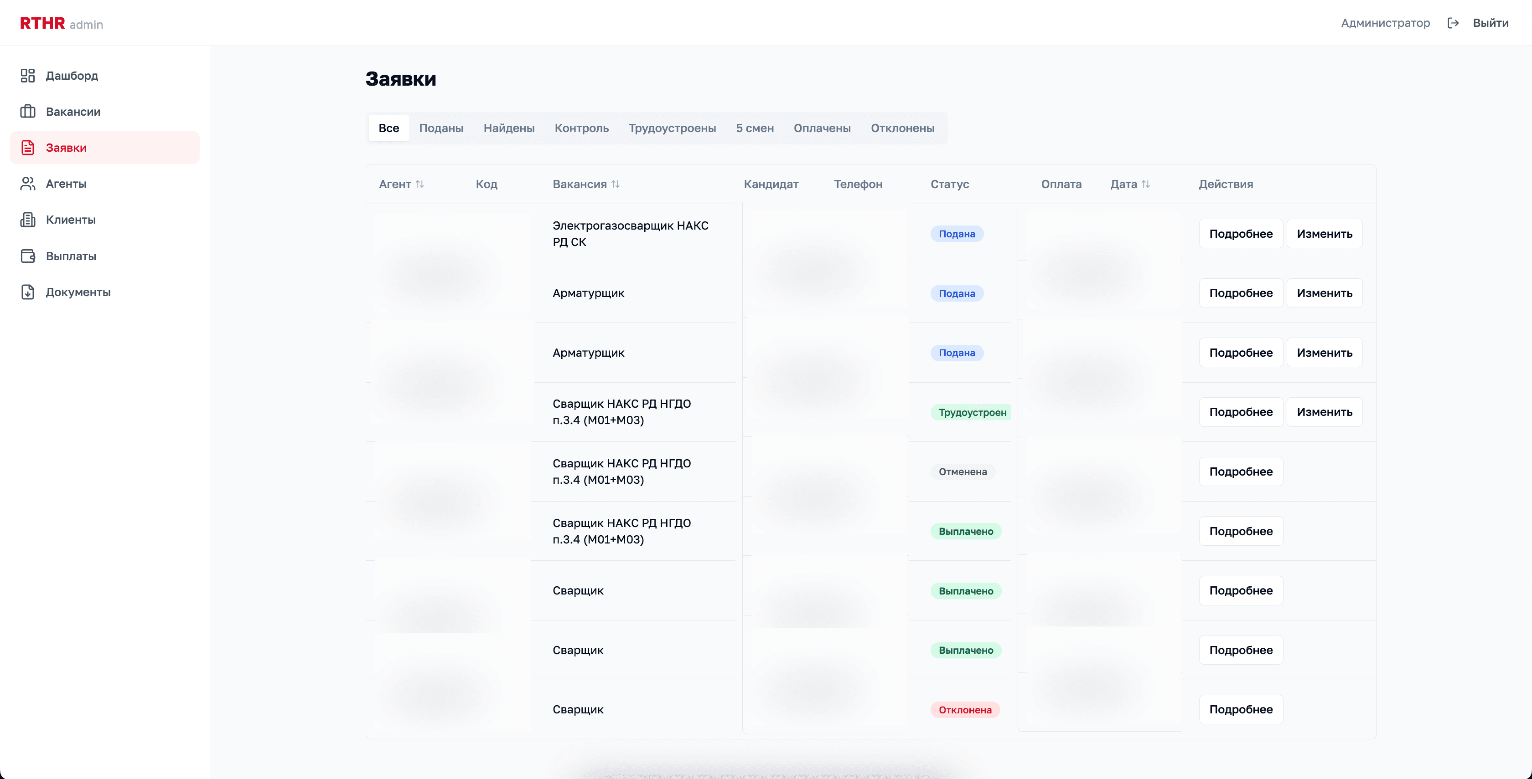Switch to the Трудоустроены tab
The width and height of the screenshot is (1532, 779).
pyautogui.click(x=672, y=128)
